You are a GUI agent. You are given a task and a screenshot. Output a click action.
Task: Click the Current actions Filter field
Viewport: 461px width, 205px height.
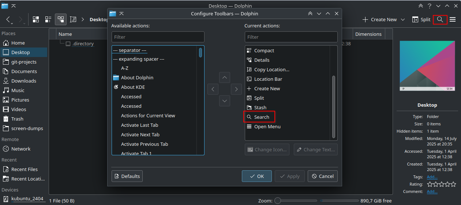pyautogui.click(x=291, y=37)
